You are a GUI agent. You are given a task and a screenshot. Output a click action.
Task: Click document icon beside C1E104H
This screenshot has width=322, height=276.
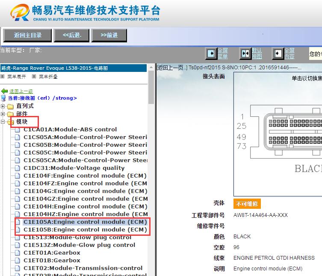click(x=18, y=207)
